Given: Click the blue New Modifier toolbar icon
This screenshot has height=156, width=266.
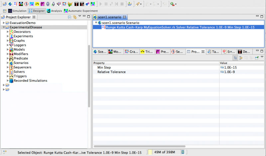Looking at the screenshot, I should 87,4.
